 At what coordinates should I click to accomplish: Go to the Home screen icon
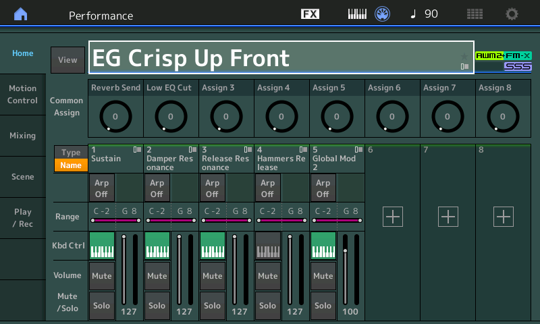click(21, 14)
